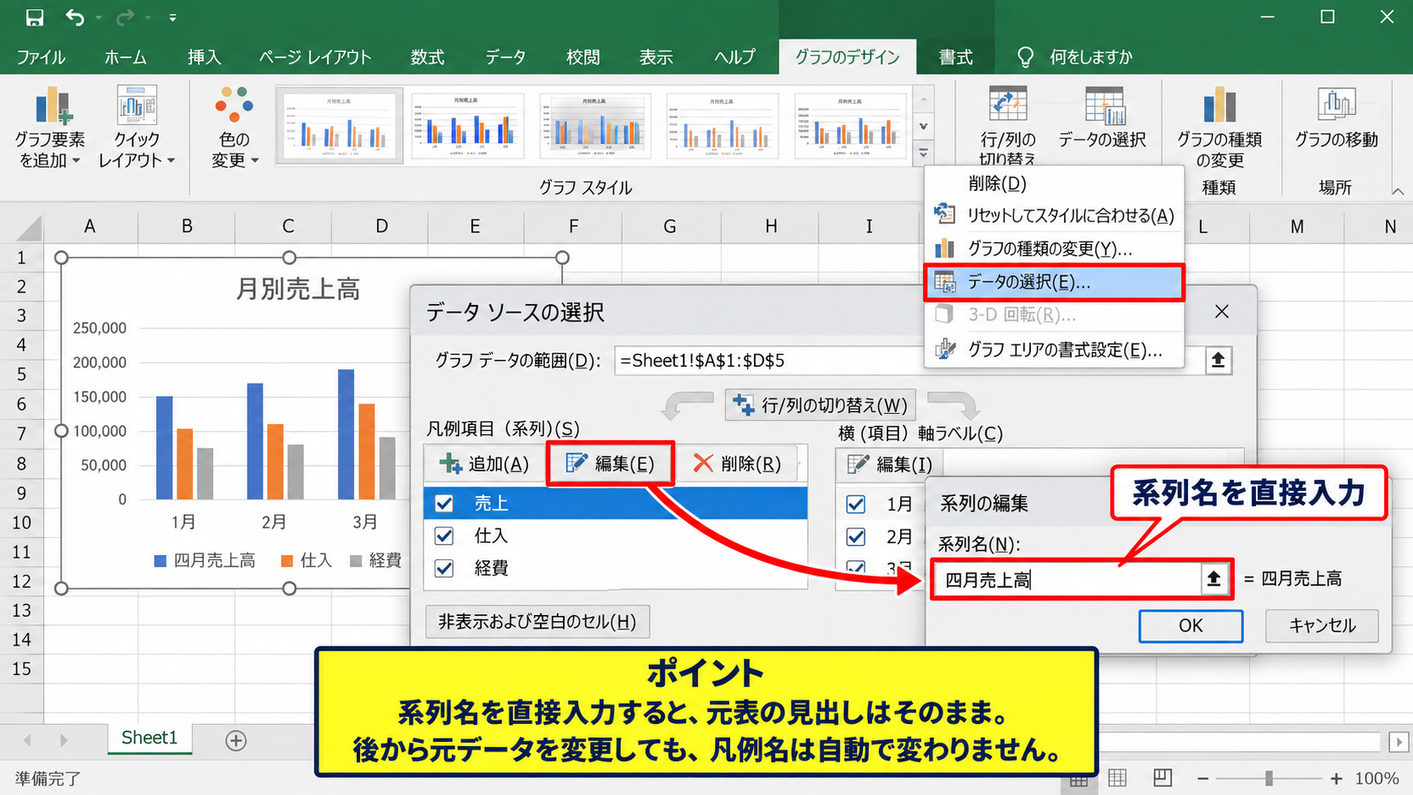
Task: Switch to page break preview view icon
Action: [1163, 778]
